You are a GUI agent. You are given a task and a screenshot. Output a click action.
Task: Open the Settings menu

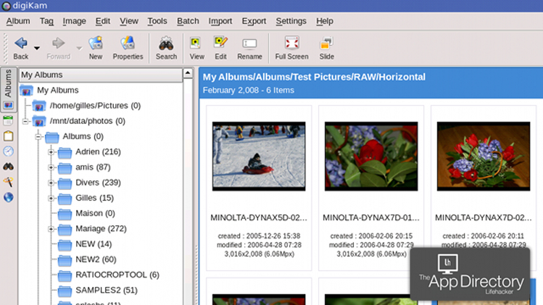291,21
